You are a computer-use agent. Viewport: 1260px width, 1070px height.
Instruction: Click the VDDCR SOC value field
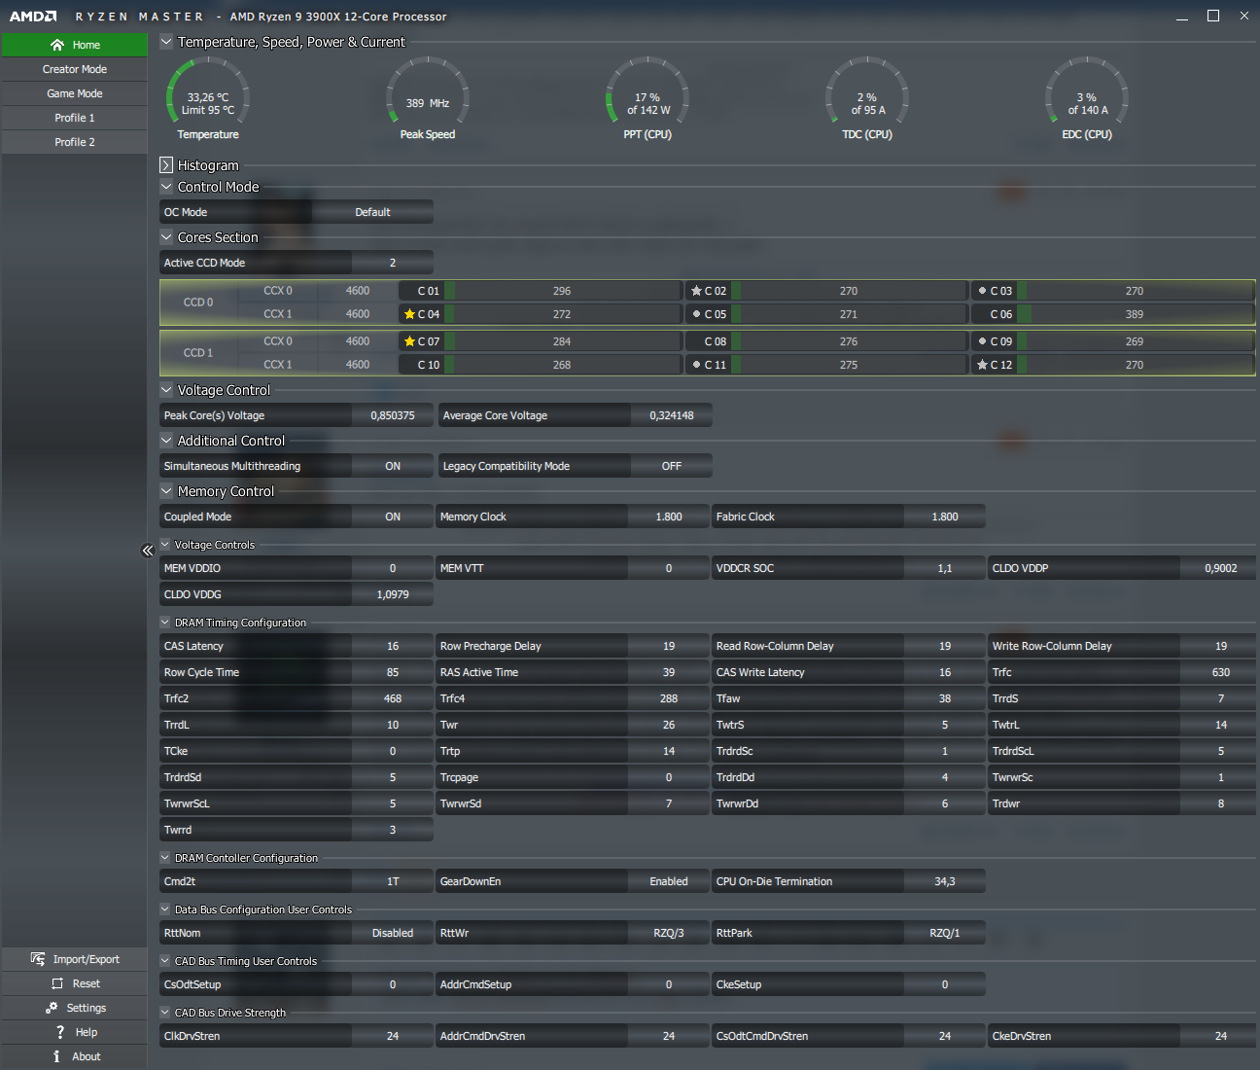945,568
